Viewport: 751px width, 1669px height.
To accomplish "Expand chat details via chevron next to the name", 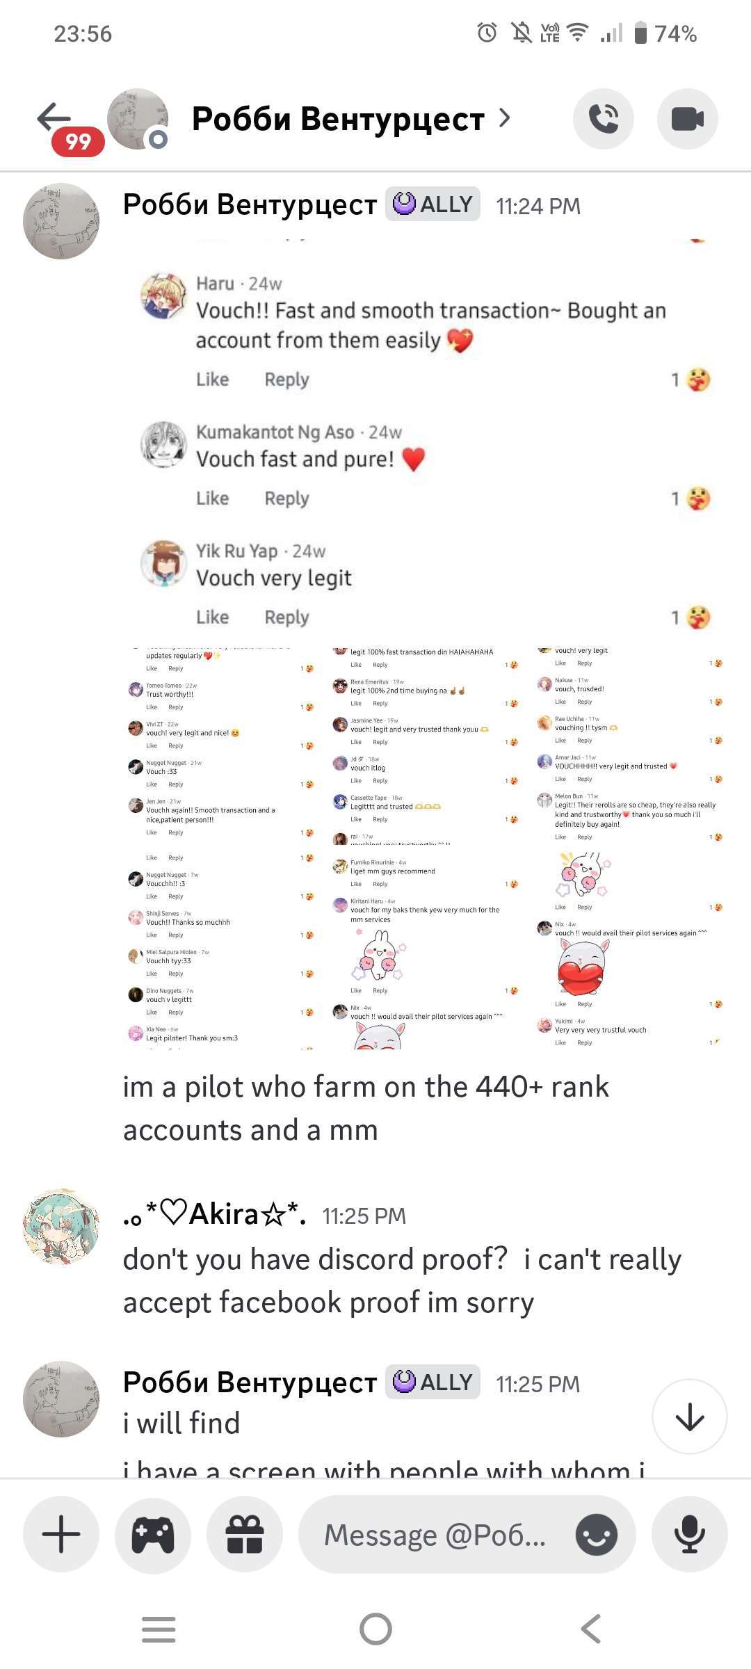I will (505, 119).
